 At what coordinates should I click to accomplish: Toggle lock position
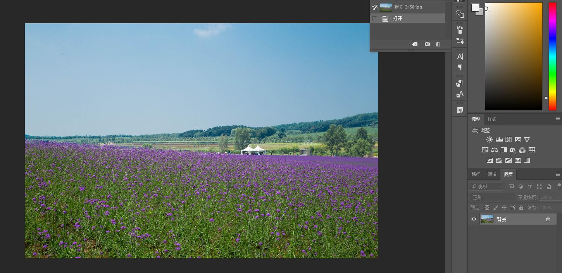(504, 208)
